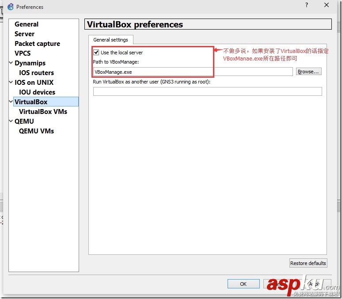Image resolution: width=342 pixels, height=299 pixels.
Task: Click the Browse button for VBoxManage path
Action: tap(308, 72)
